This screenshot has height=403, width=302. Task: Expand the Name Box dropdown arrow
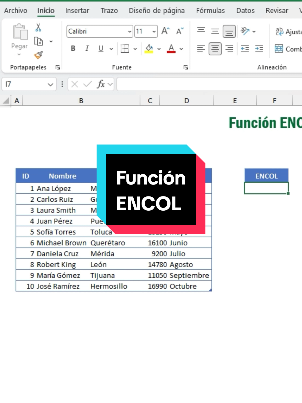click(50, 84)
